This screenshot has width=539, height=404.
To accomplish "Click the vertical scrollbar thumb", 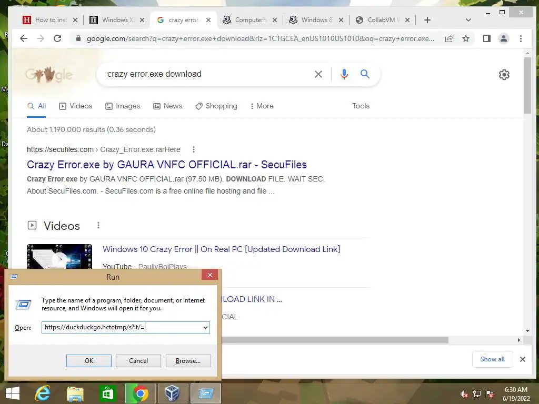I will (x=527, y=85).
